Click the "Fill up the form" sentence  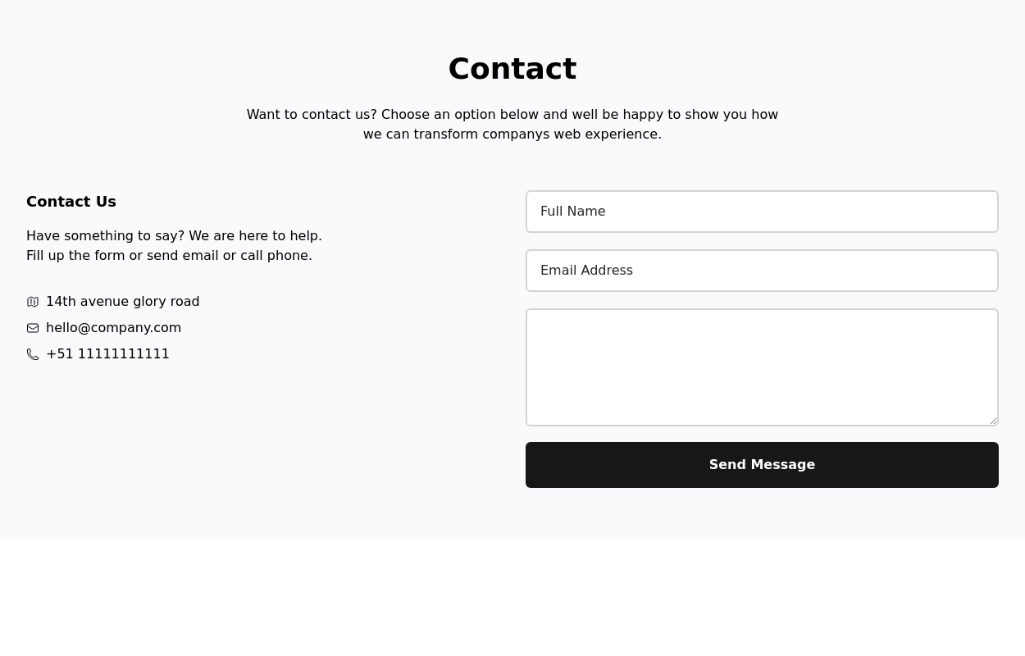tap(75, 256)
